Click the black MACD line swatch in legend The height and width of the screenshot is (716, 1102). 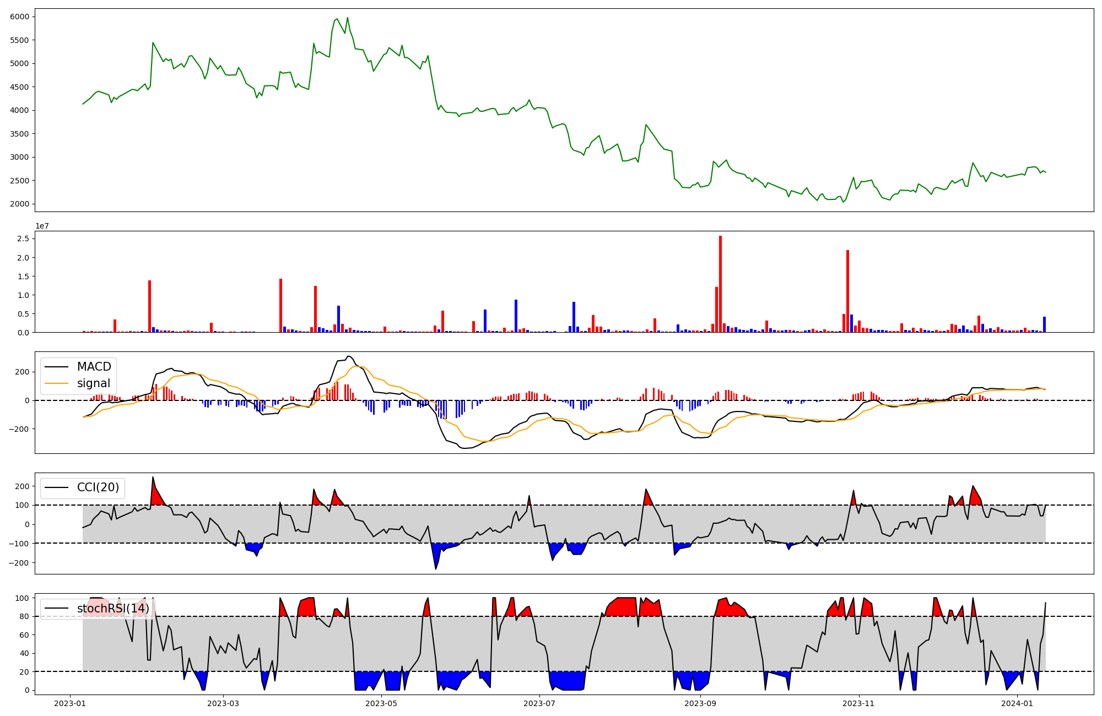(57, 367)
